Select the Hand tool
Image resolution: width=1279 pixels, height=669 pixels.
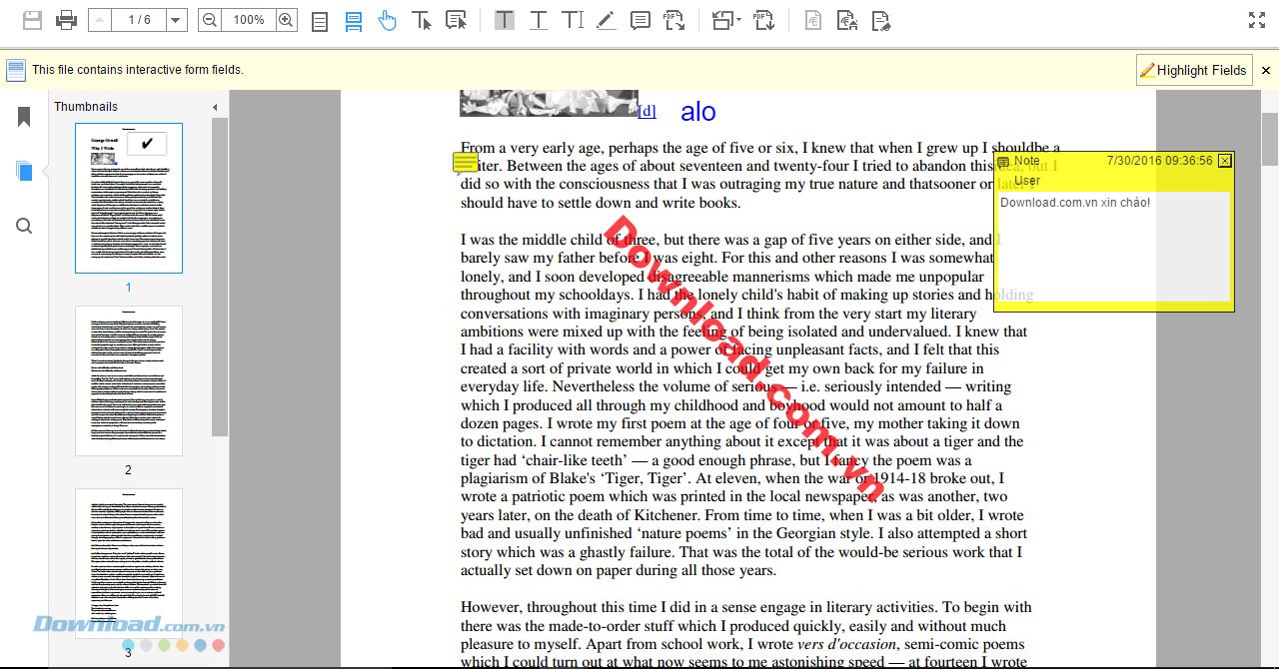coord(387,19)
